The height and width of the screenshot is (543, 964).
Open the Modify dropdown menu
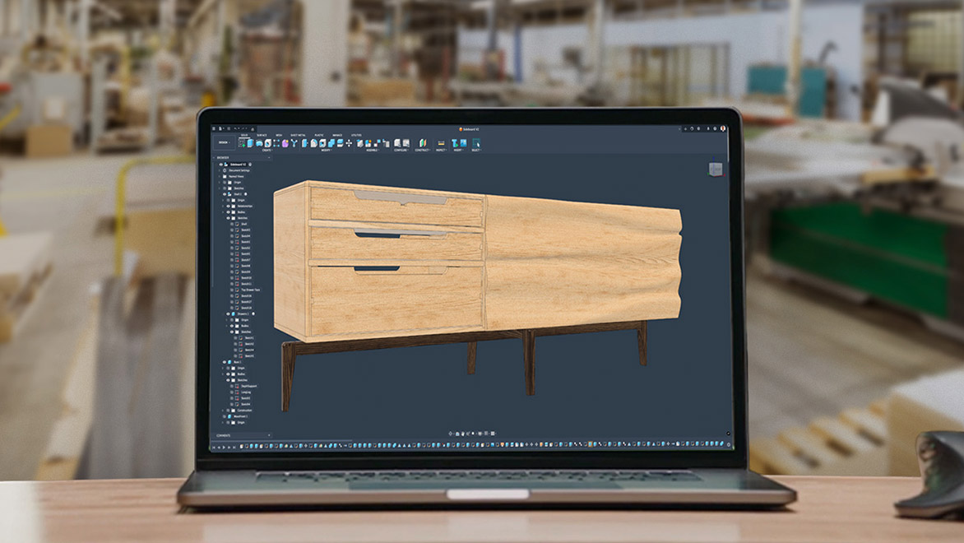[x=327, y=150]
